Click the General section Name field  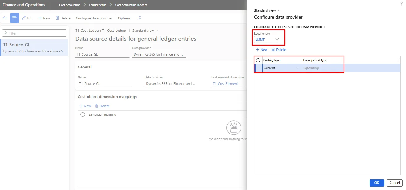pyautogui.click(x=105, y=84)
